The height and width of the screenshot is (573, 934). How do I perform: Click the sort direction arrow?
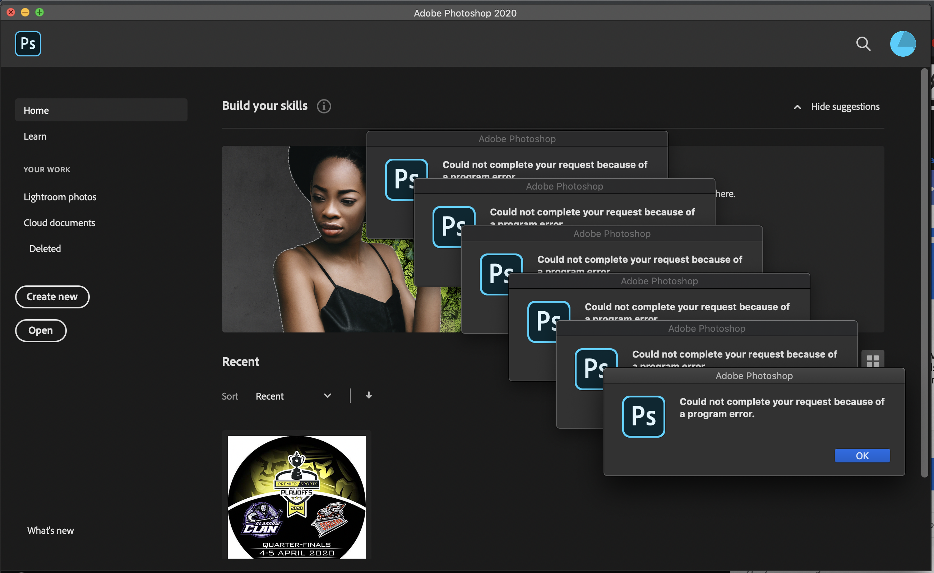368,396
